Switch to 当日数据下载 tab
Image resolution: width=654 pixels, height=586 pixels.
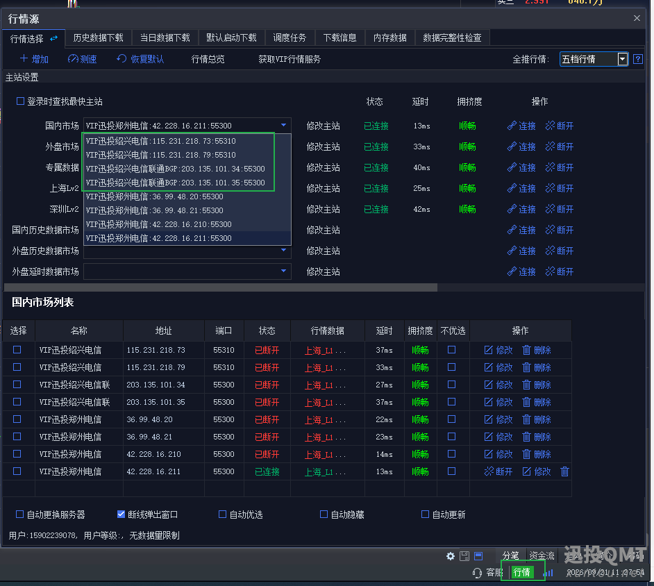165,38
